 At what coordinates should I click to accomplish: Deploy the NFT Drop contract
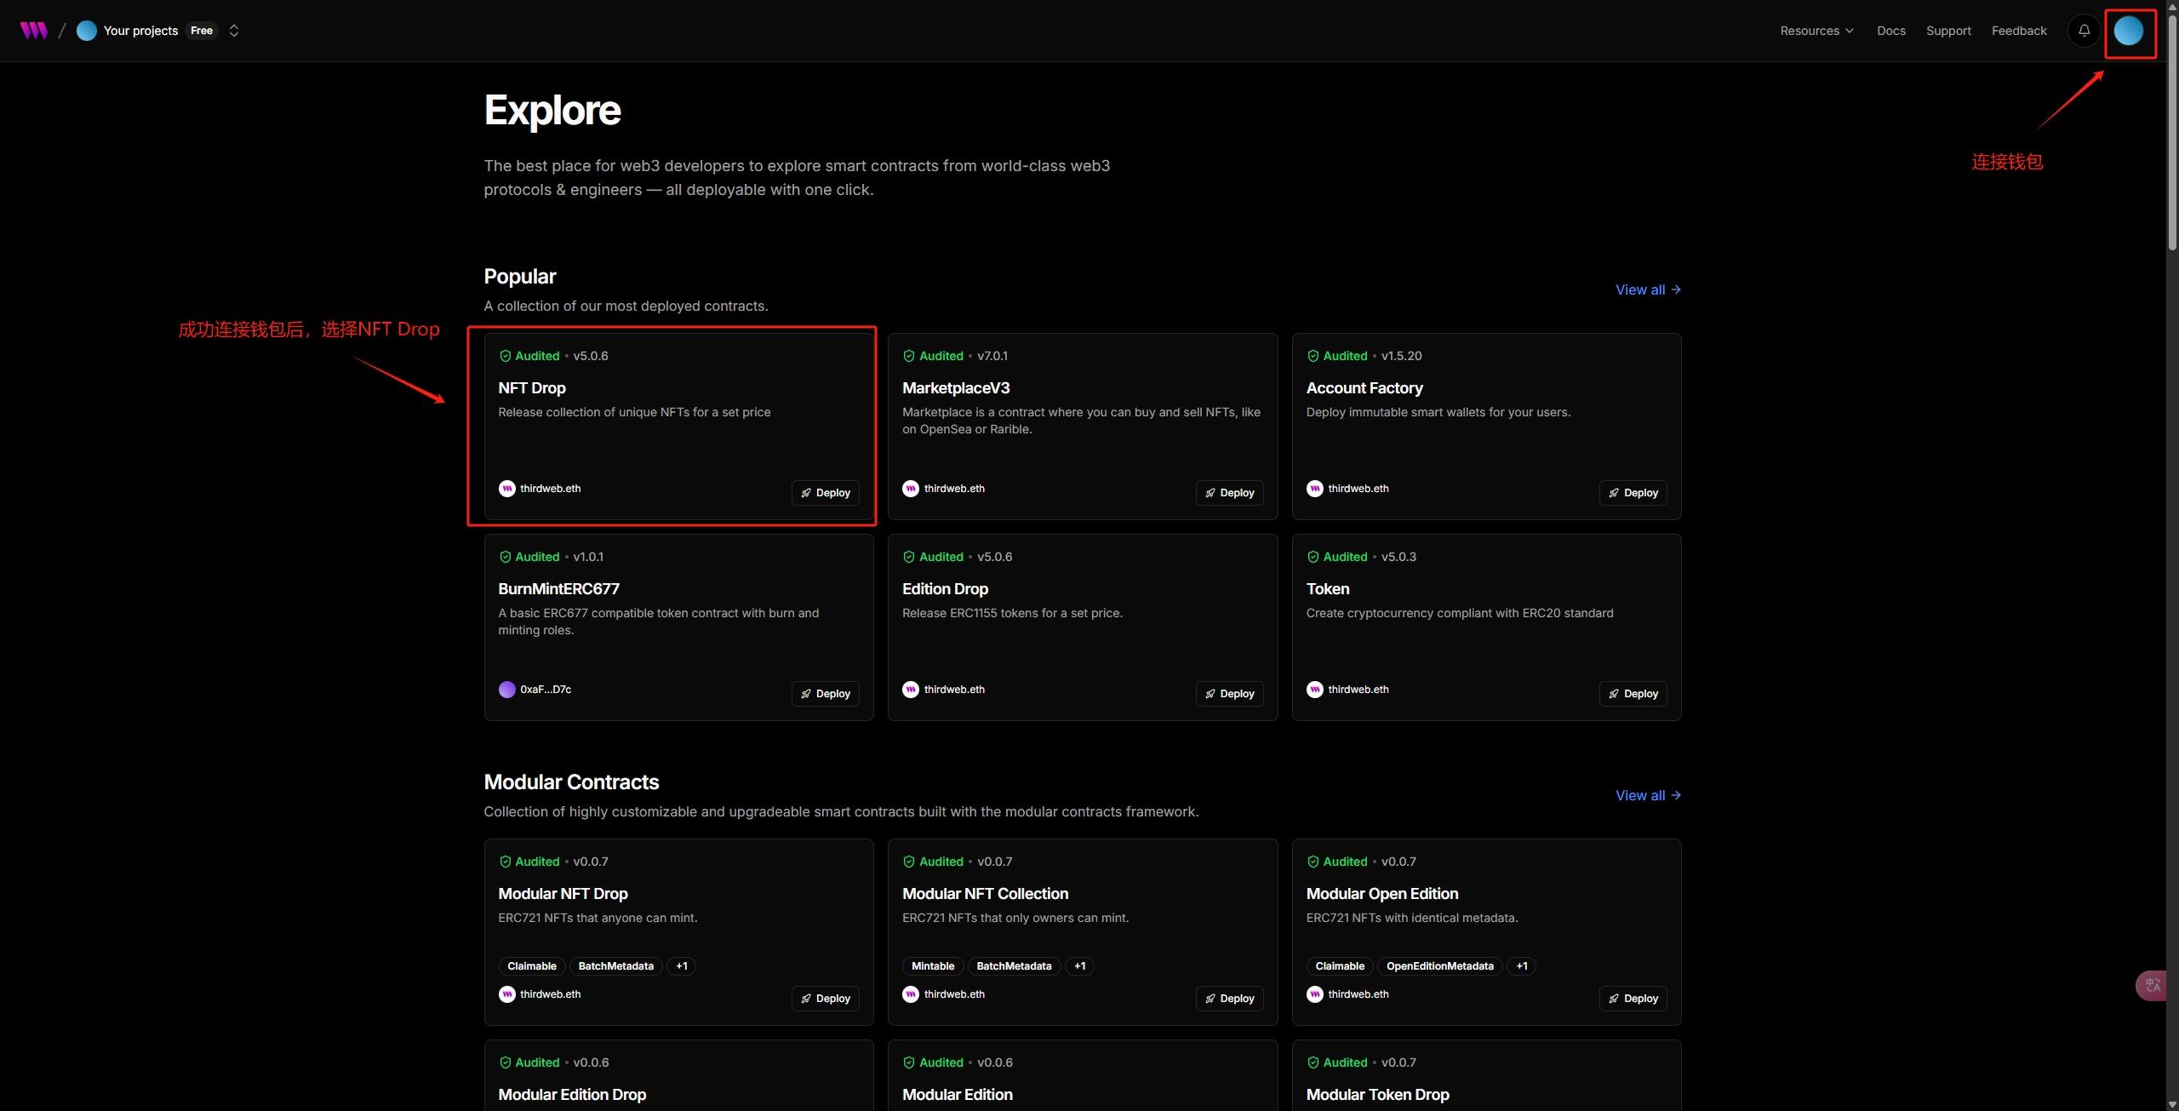[x=825, y=493]
